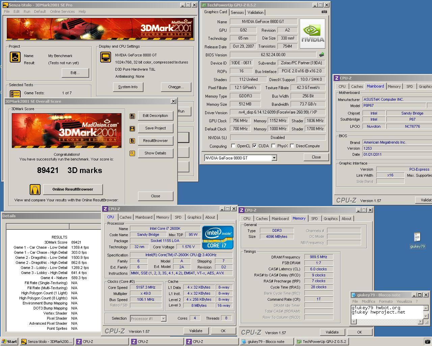Enable the OpenCL checkbox in GPU-Z
This screenshot has height=346, width=432.
tap(233, 146)
